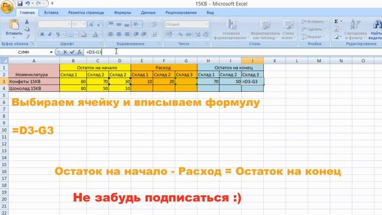
Task: Open the Рецензирование tab
Action: coord(181,13)
